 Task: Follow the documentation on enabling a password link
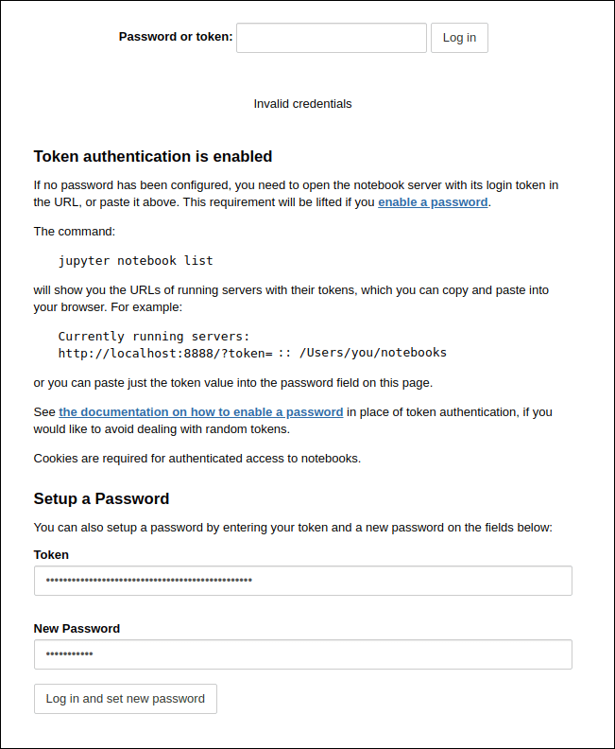[201, 412]
